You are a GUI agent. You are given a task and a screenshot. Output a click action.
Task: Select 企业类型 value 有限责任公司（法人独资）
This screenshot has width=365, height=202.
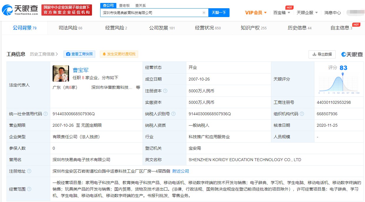pos(77,137)
